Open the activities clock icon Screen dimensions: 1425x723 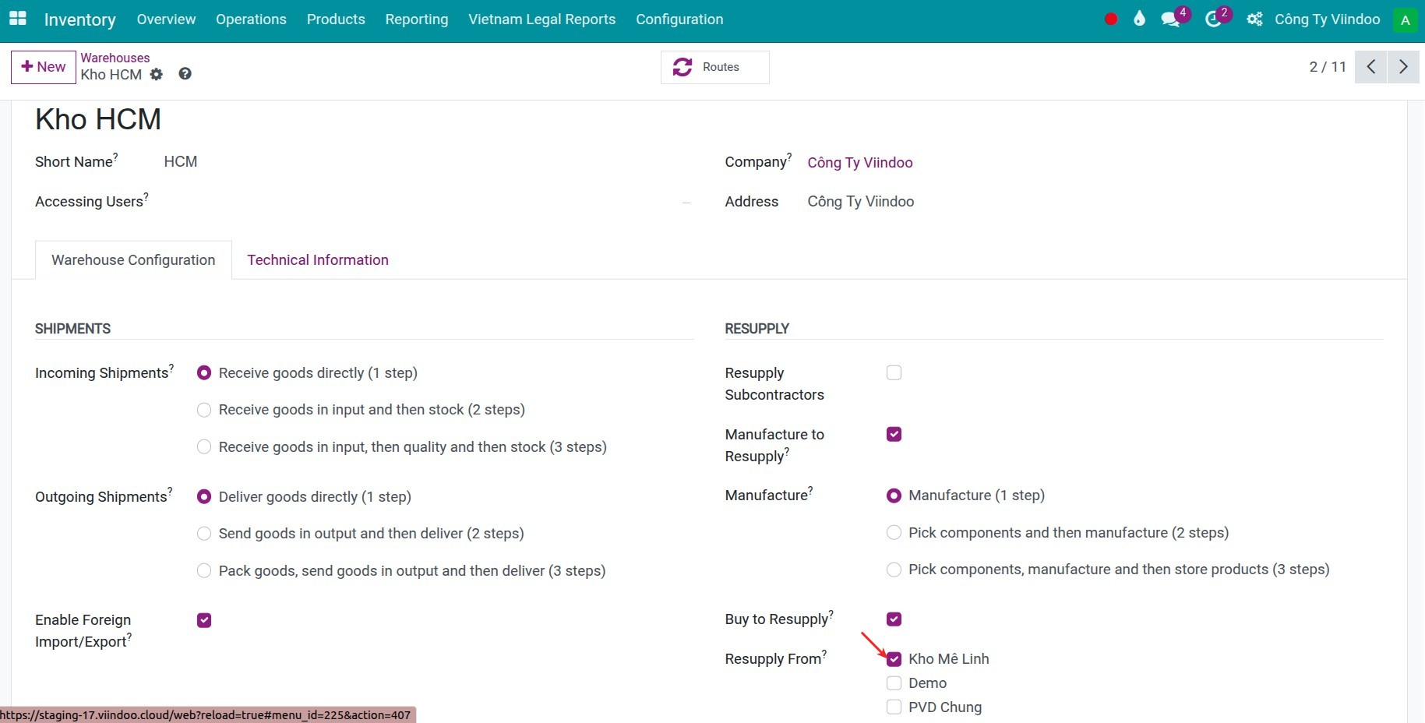(1213, 19)
